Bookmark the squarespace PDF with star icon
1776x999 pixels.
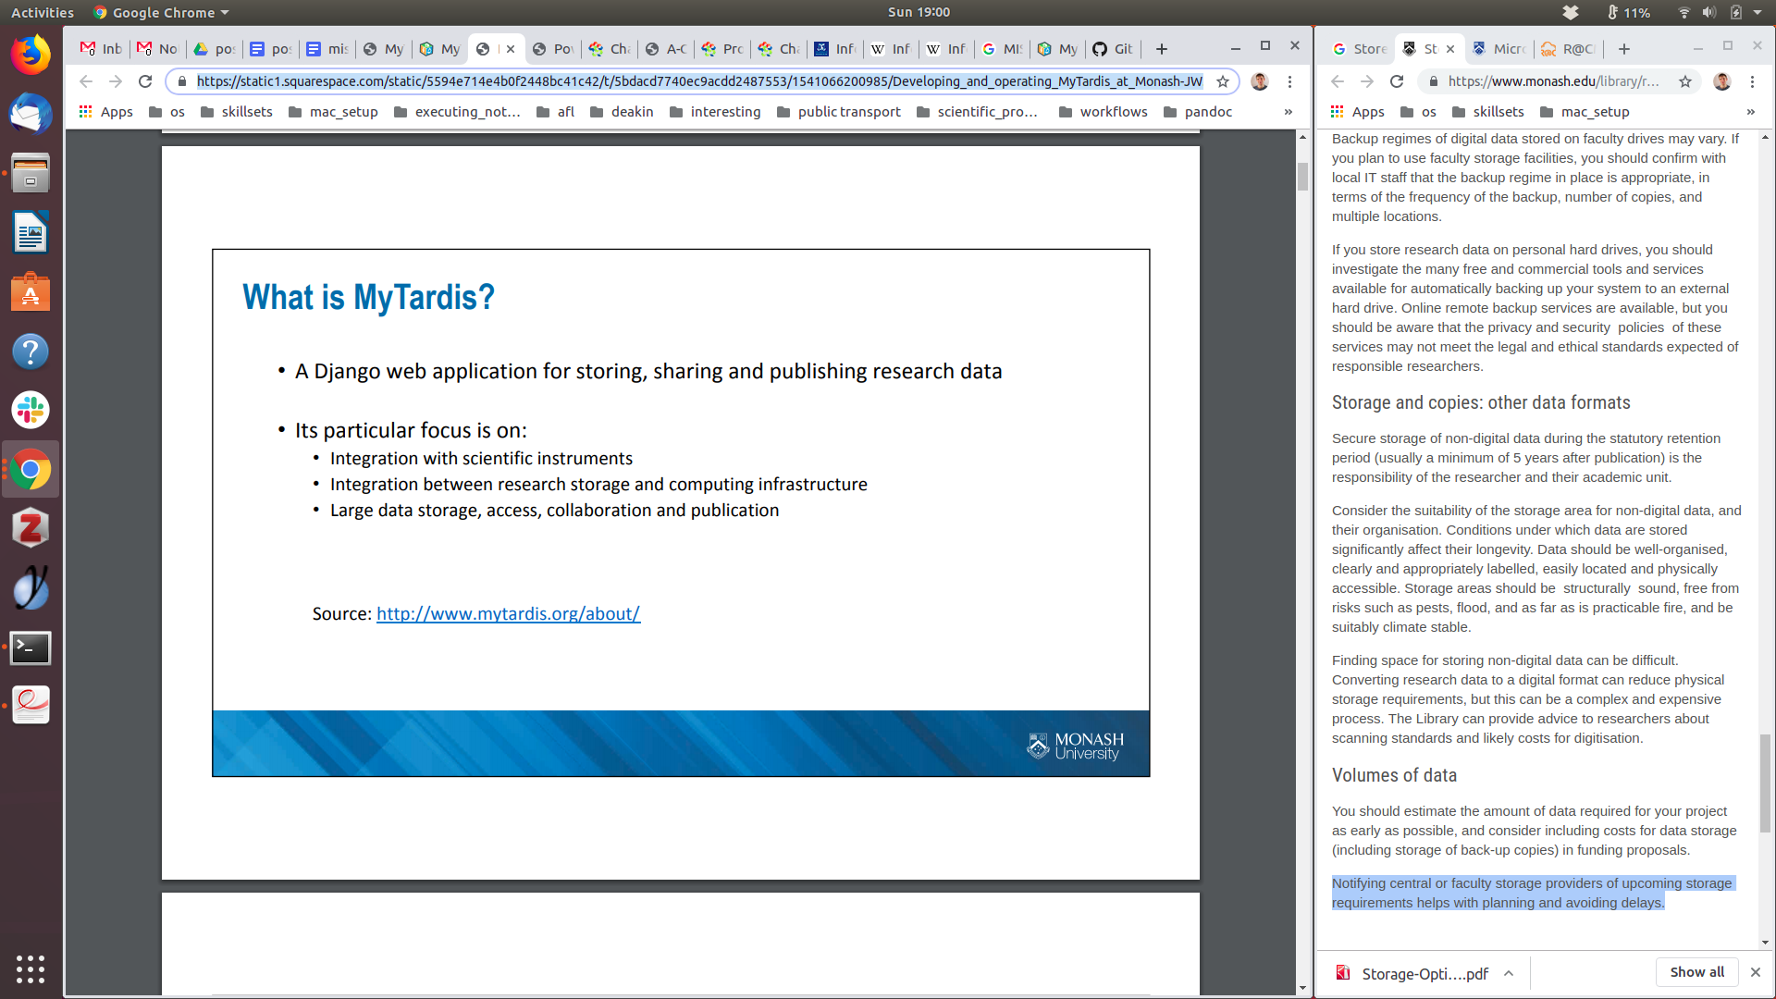coord(1223,81)
